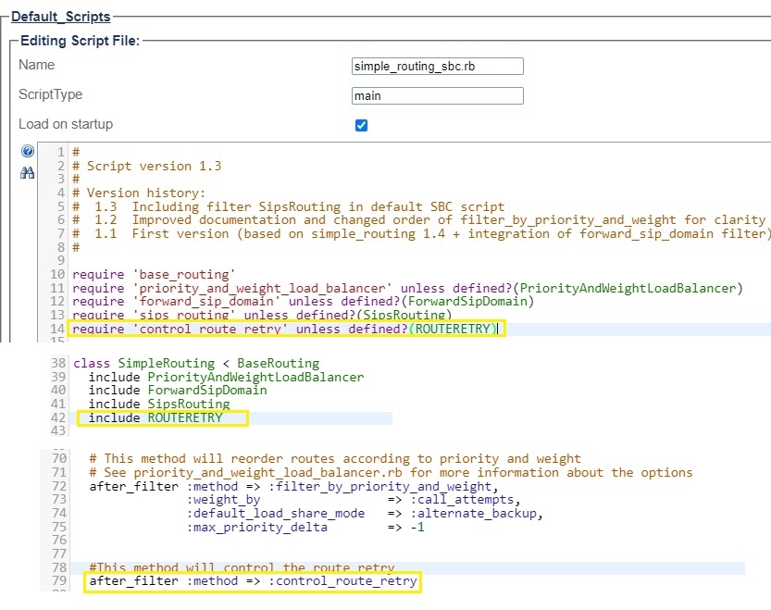Screen dimensions: 771x610
Task: Click the include PriorityAndWeightLoadBalancer line
Action: click(x=226, y=377)
